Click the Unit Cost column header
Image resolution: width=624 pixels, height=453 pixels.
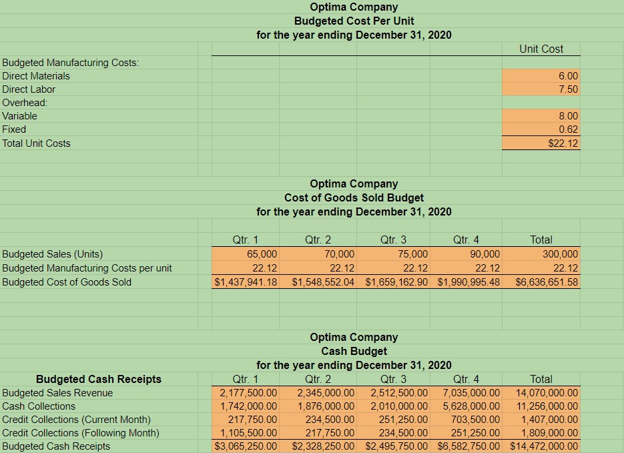(541, 49)
